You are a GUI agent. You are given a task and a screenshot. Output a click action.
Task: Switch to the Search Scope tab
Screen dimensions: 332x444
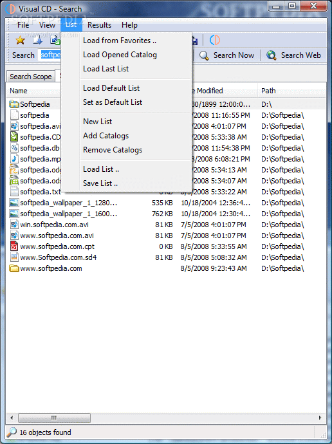31,77
